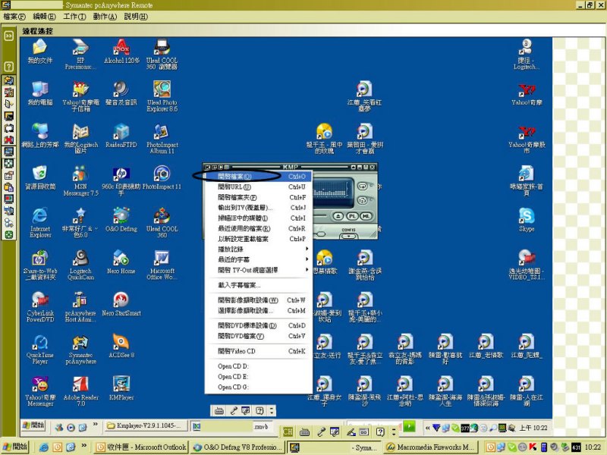Choose Open CD E: menu entry

tap(258, 376)
